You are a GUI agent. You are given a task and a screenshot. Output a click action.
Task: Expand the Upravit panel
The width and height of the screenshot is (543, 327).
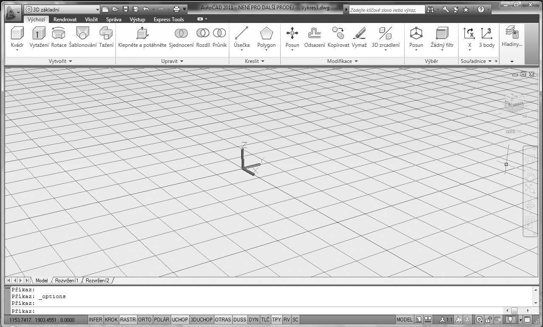coord(172,61)
